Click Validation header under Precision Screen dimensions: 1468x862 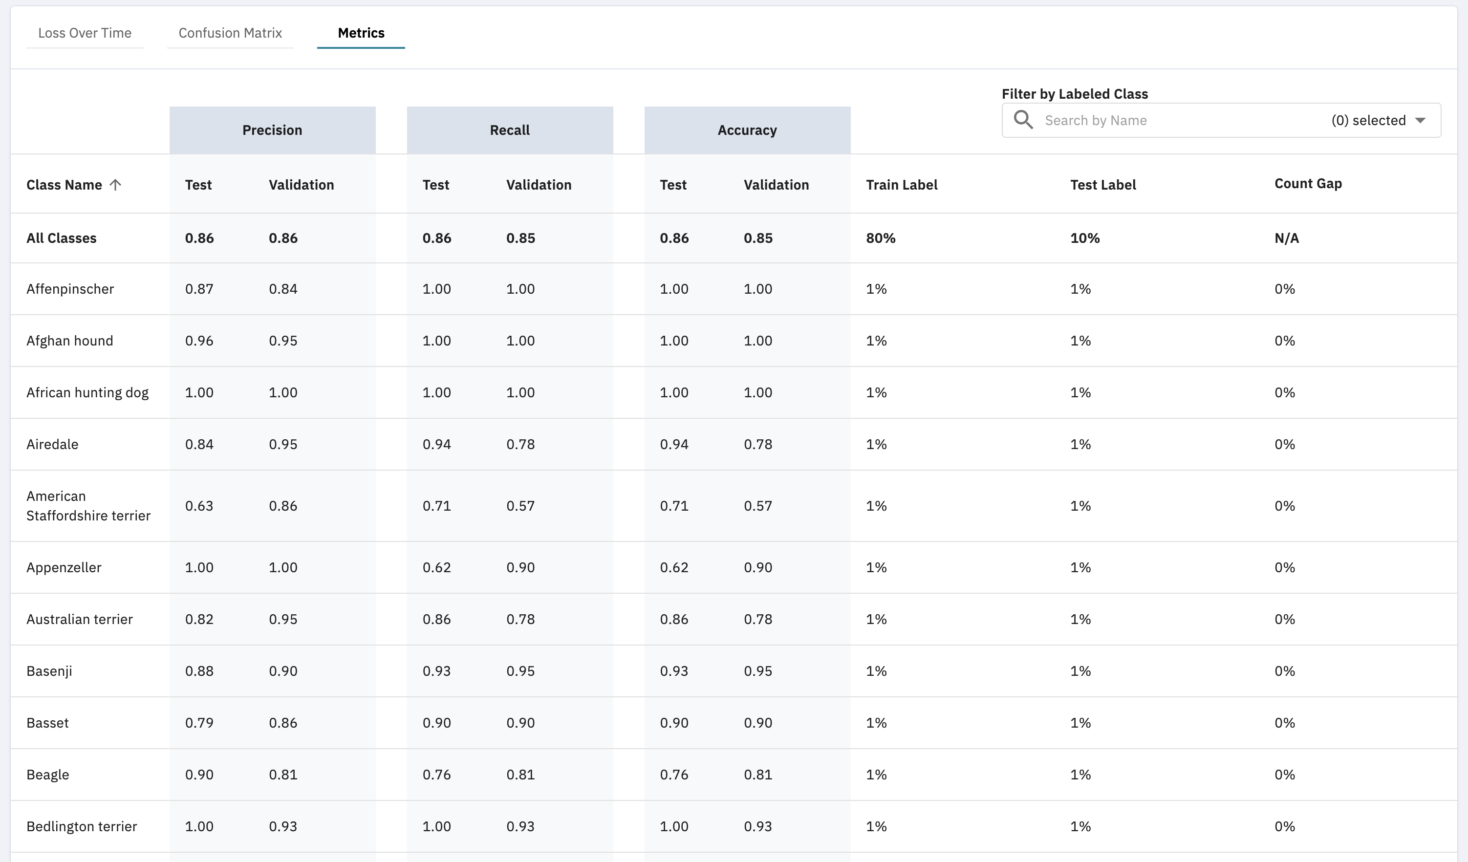tap(301, 185)
